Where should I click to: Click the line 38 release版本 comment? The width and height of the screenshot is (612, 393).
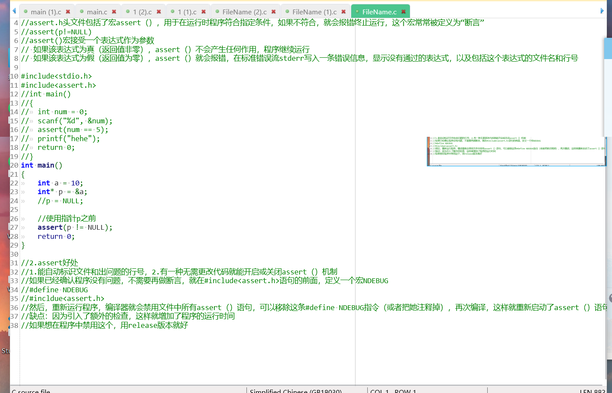click(104, 325)
